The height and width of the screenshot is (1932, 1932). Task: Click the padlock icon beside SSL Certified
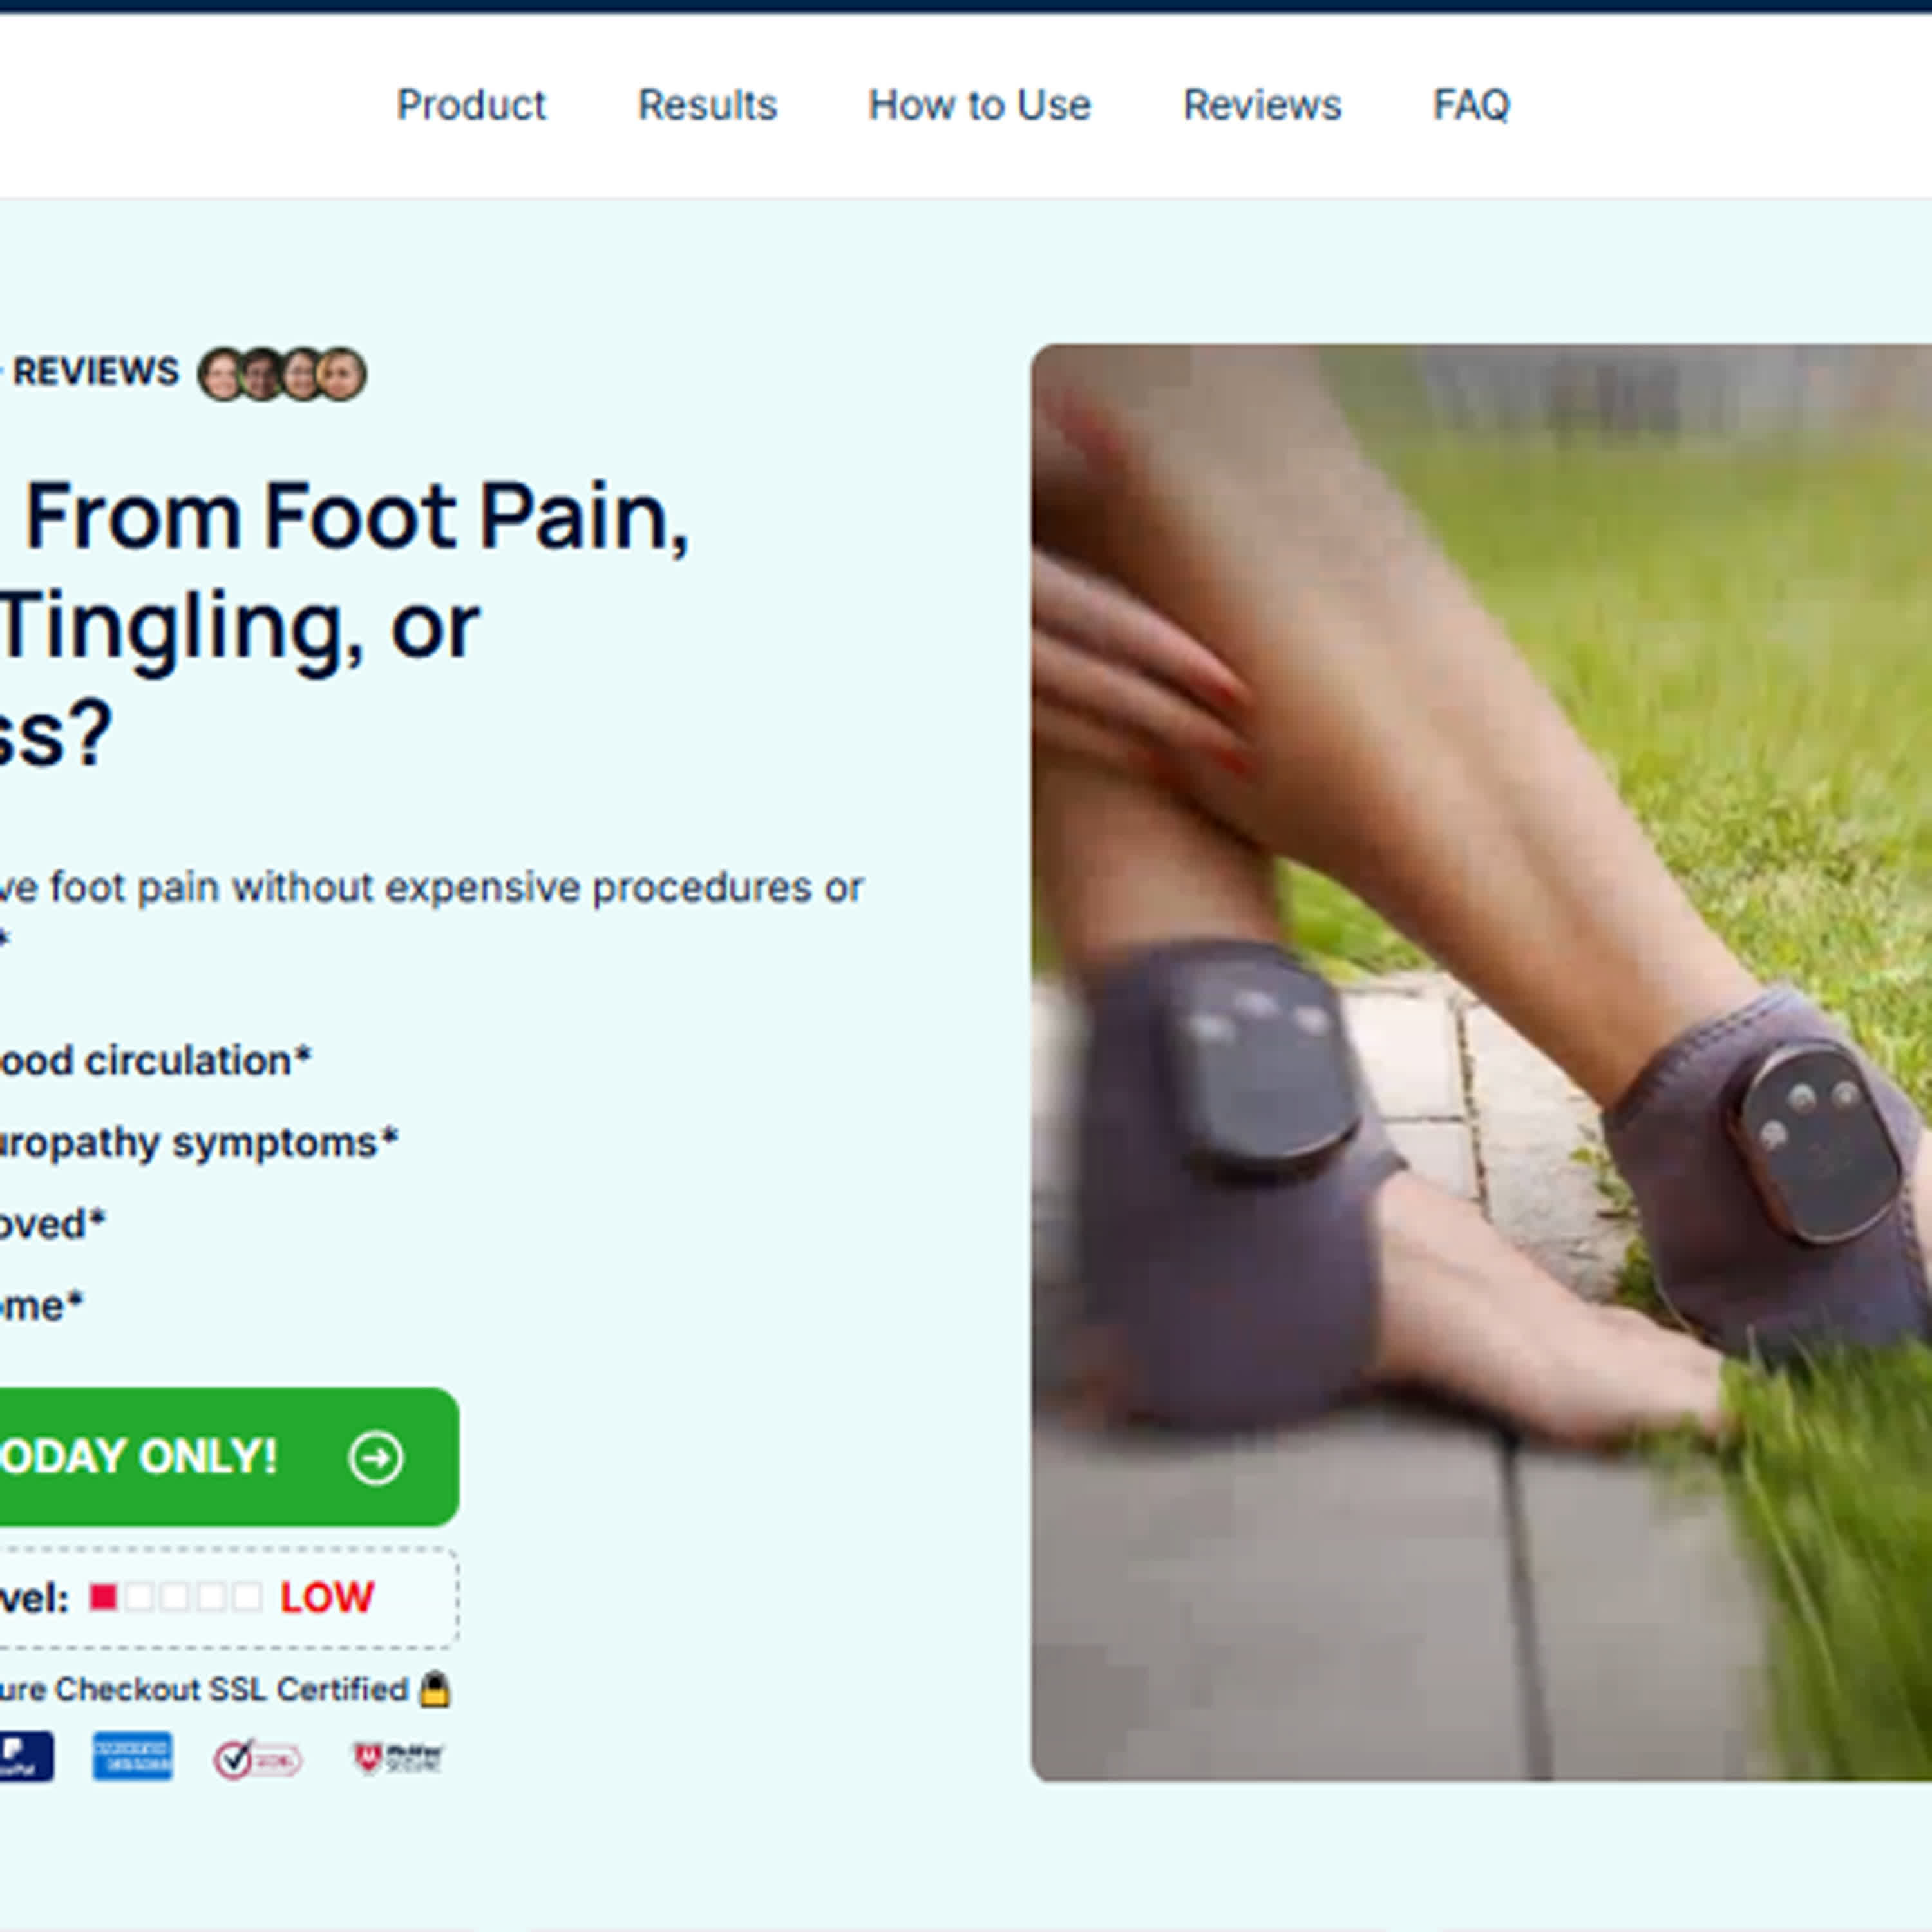(434, 1689)
